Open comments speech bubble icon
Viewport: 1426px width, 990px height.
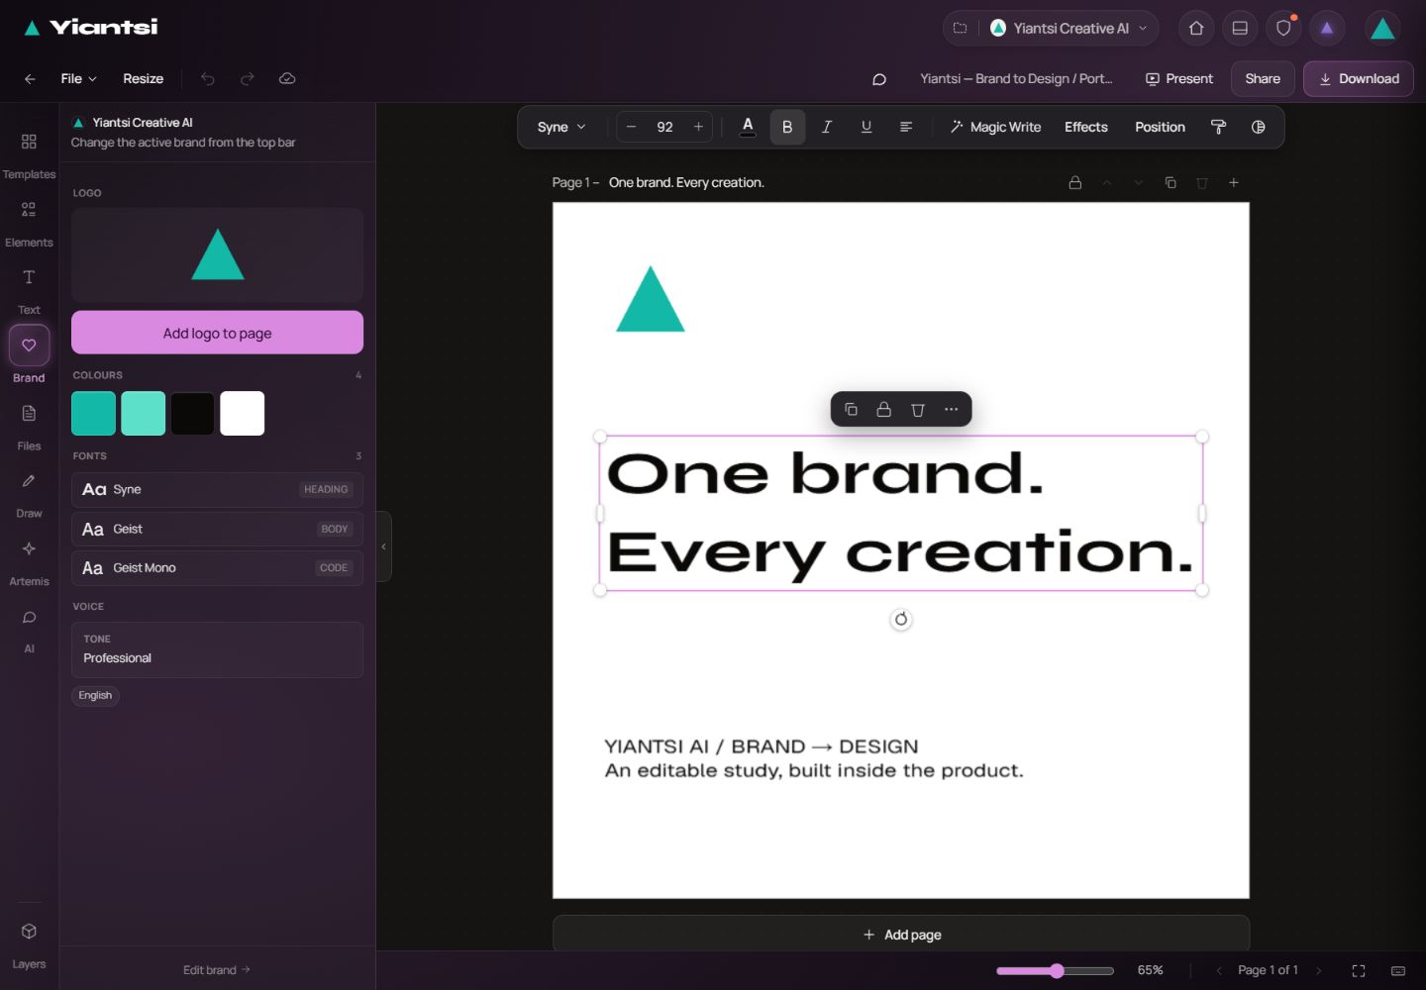pos(878,79)
